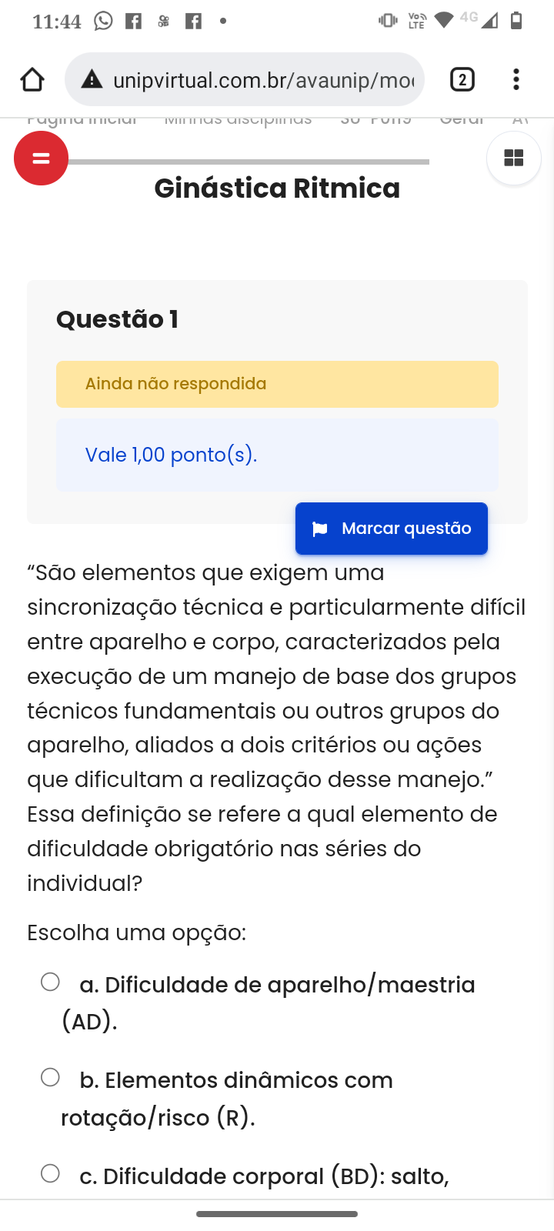Open Minhas disciplinas breadcrumb link
The height and width of the screenshot is (1231, 554).
pos(238,119)
